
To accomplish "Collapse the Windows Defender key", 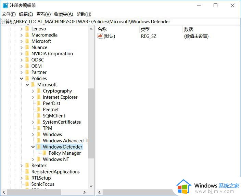I will coord(33,147).
